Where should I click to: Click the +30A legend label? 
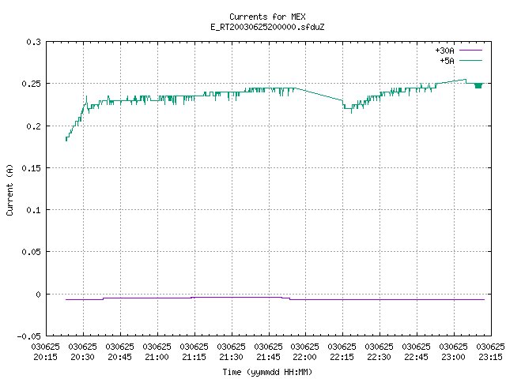tap(444, 51)
